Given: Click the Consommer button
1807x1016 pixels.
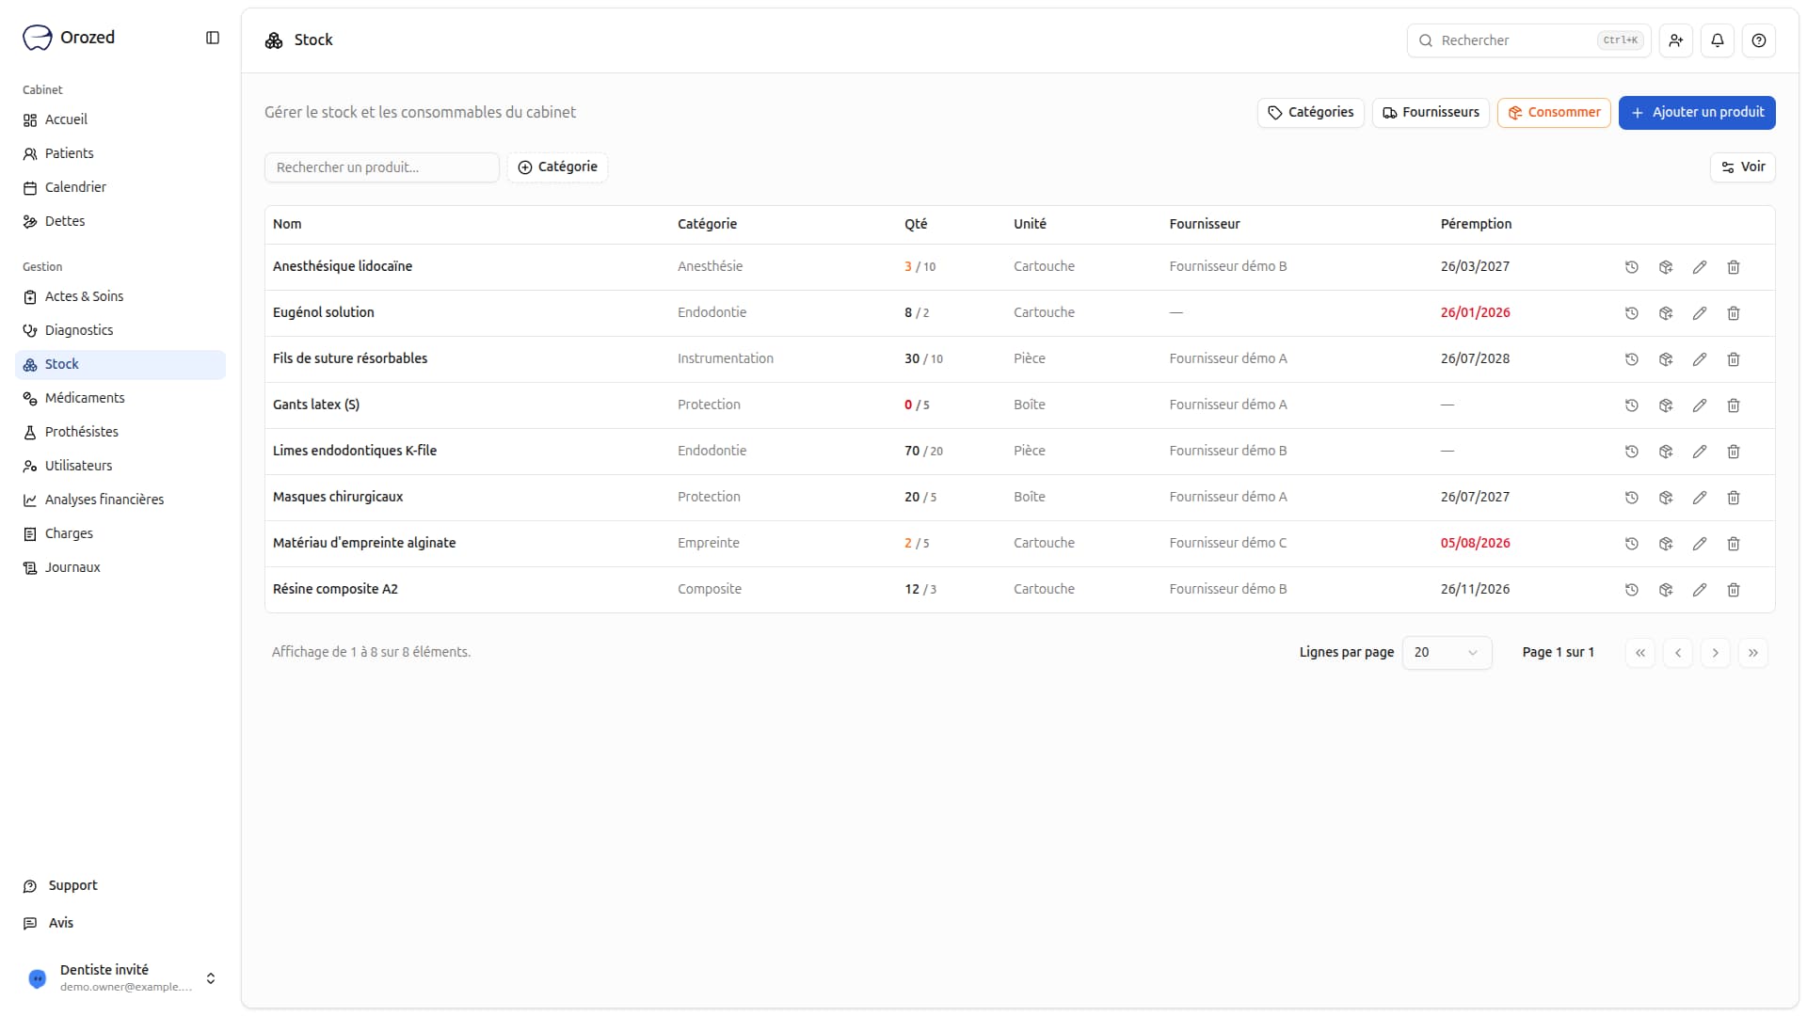Looking at the screenshot, I should pos(1554,113).
